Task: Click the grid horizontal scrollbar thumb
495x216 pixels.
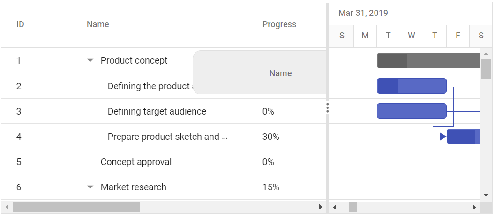Action: pyautogui.click(x=76, y=207)
